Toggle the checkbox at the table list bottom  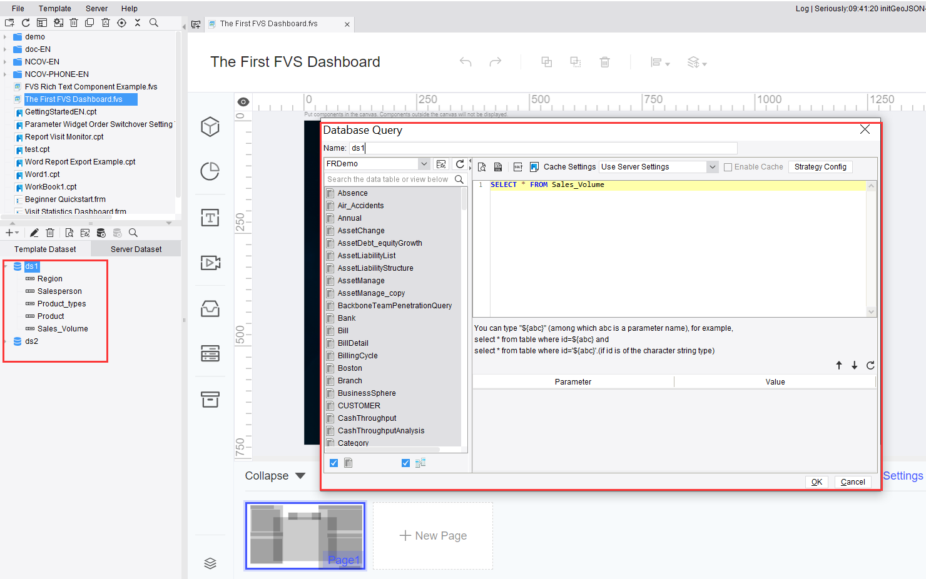pos(333,463)
